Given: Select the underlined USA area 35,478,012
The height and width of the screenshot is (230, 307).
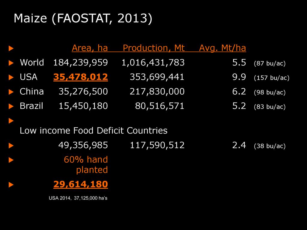Looking at the screenshot, I should [x=80, y=77].
